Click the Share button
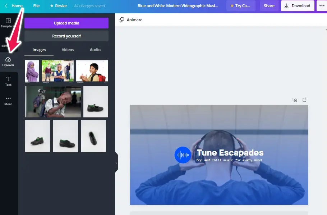Viewport: 327px width, 215px height. click(x=269, y=6)
